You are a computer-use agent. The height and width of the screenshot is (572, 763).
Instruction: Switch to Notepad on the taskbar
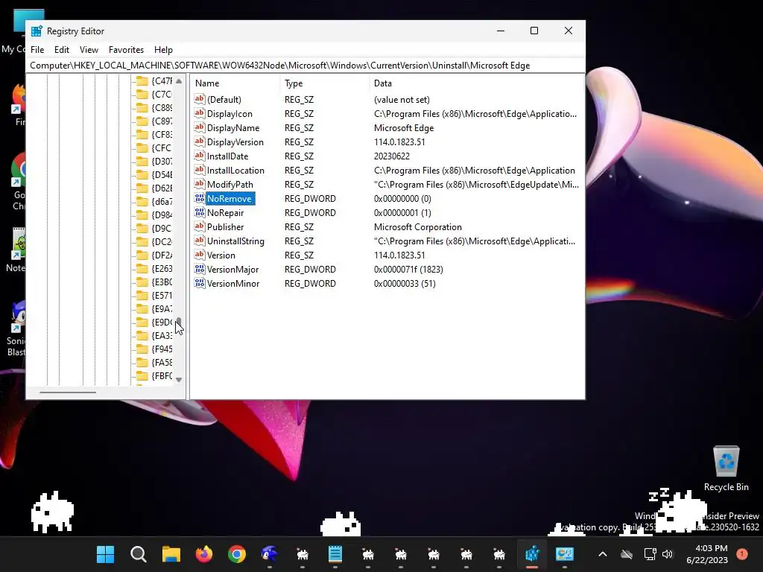335,554
